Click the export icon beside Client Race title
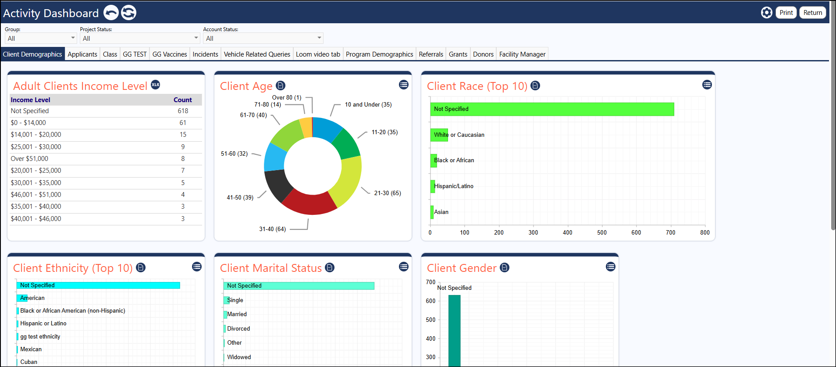 click(535, 86)
